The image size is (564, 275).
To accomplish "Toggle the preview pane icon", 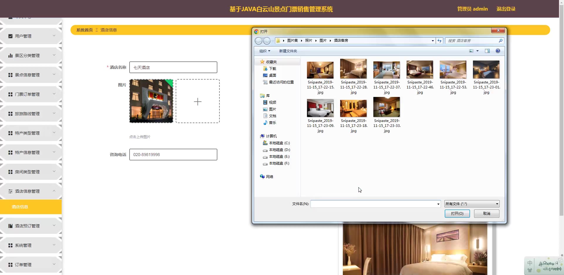I will click(x=487, y=51).
